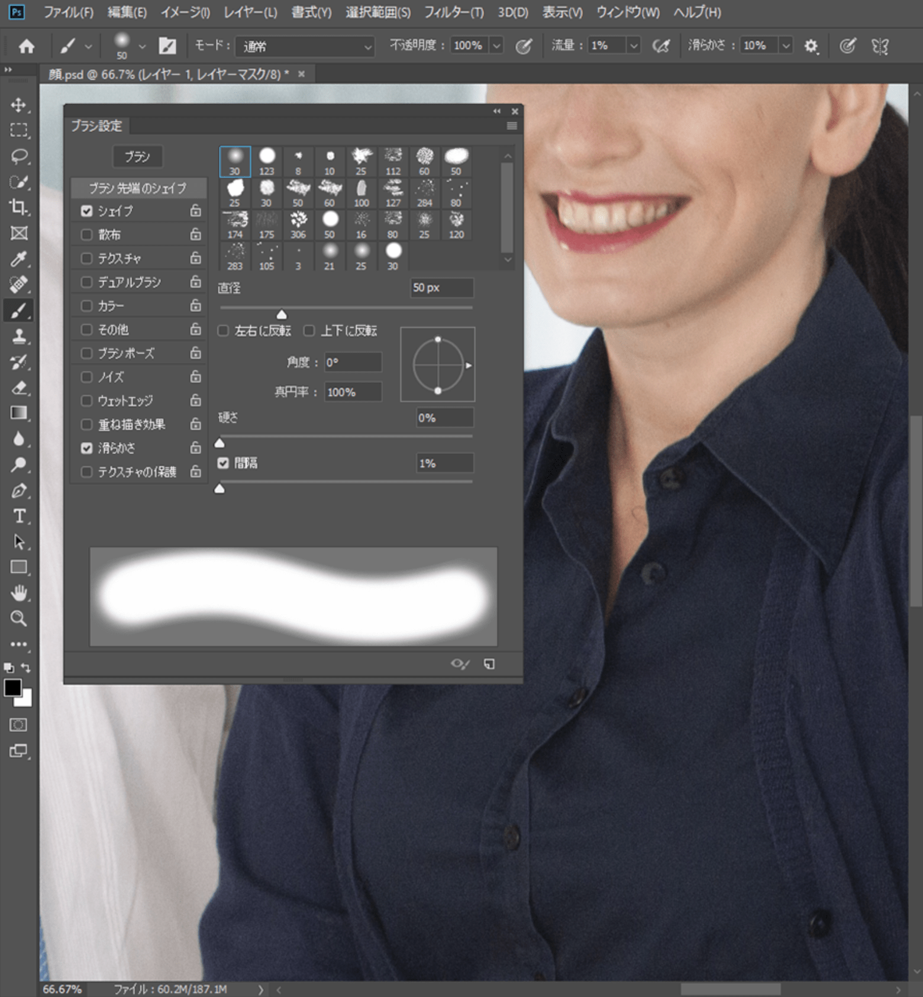This screenshot has height=997, width=923.
Task: Open the レイヤー(L) menu
Action: click(x=250, y=12)
